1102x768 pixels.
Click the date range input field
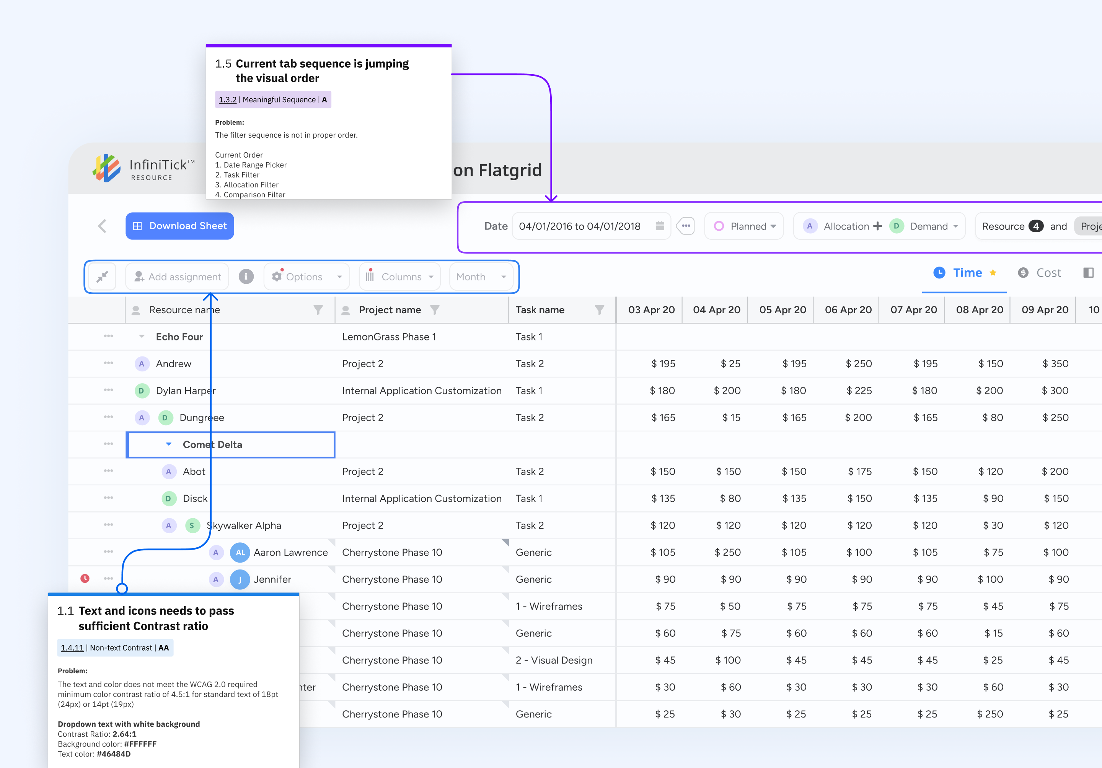click(x=580, y=226)
